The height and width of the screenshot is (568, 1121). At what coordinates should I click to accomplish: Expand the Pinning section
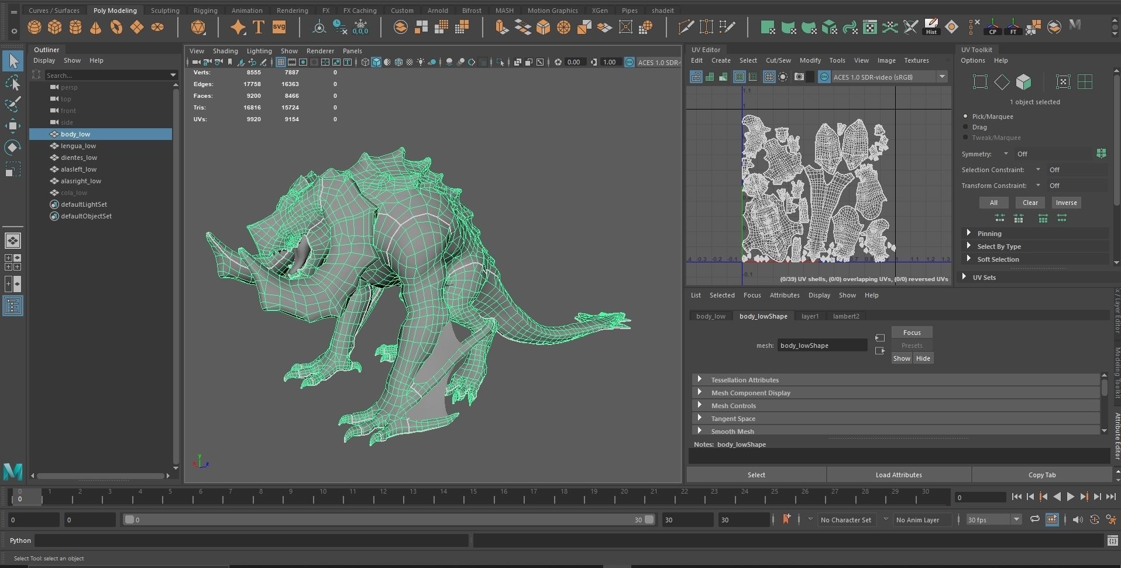[989, 233]
